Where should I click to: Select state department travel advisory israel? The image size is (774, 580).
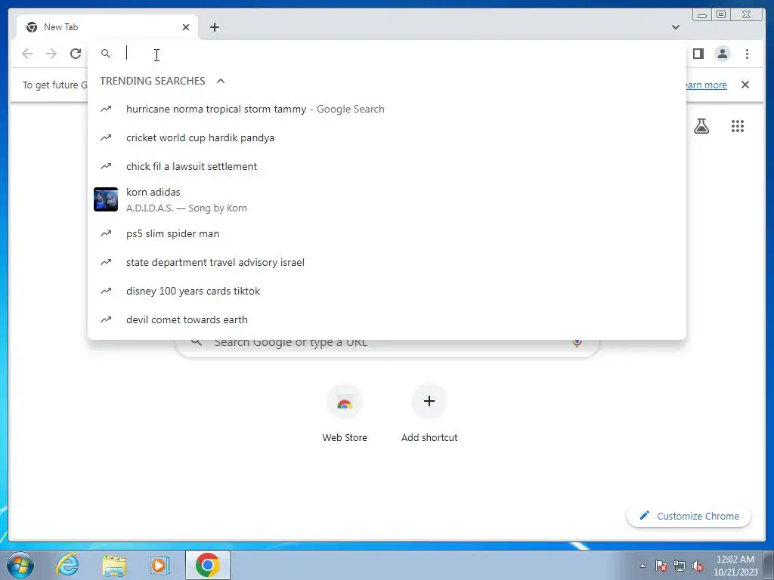(x=387, y=262)
